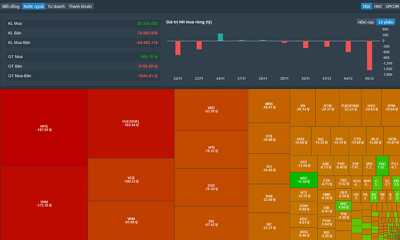Click the GT Bán value 2103.59 tỷ
The height and width of the screenshot is (240, 400).
[148, 66]
